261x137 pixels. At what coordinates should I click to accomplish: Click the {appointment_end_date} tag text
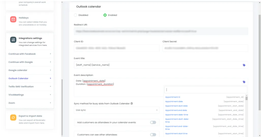coord(231,110)
